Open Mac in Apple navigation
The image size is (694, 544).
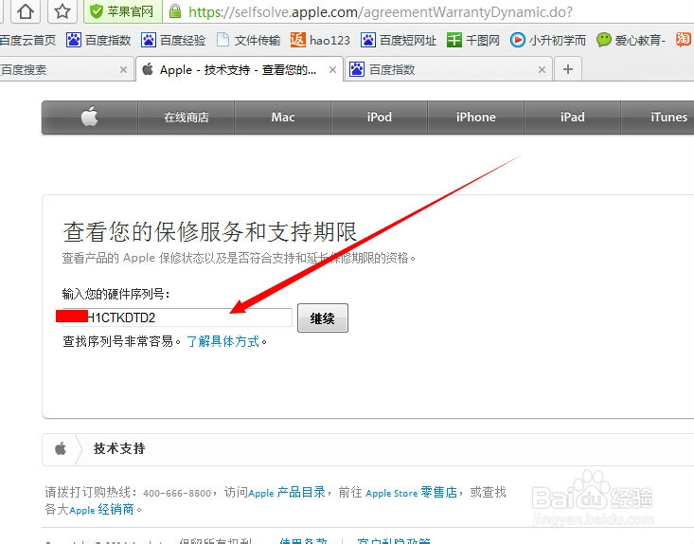pyautogui.click(x=283, y=117)
